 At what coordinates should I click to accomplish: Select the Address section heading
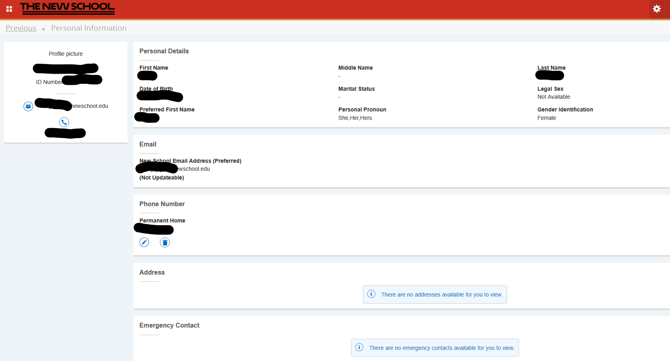click(152, 272)
